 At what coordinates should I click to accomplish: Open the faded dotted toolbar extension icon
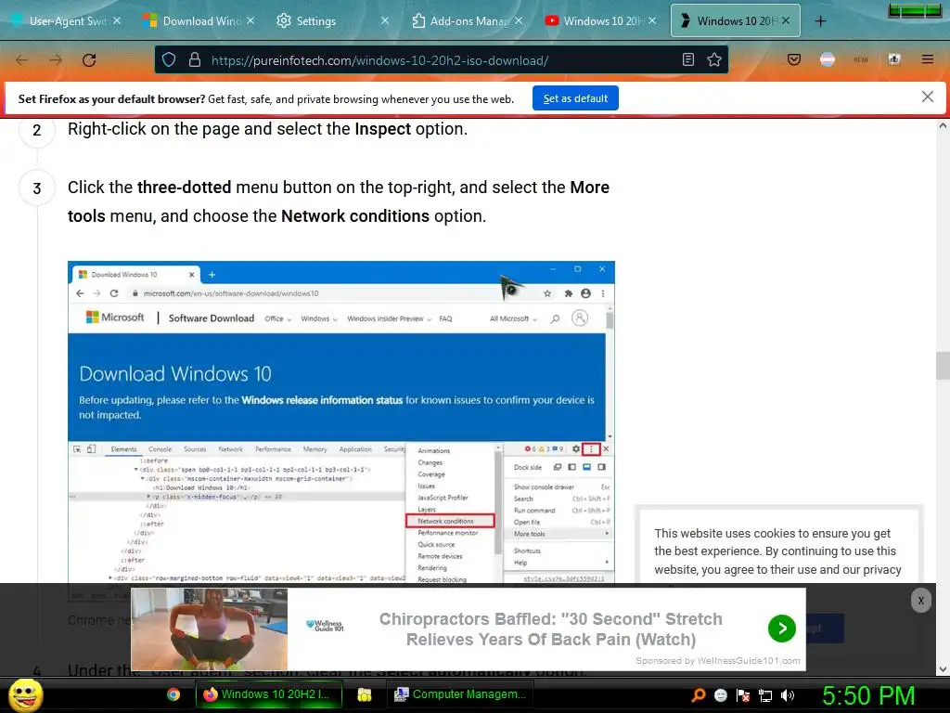(861, 59)
